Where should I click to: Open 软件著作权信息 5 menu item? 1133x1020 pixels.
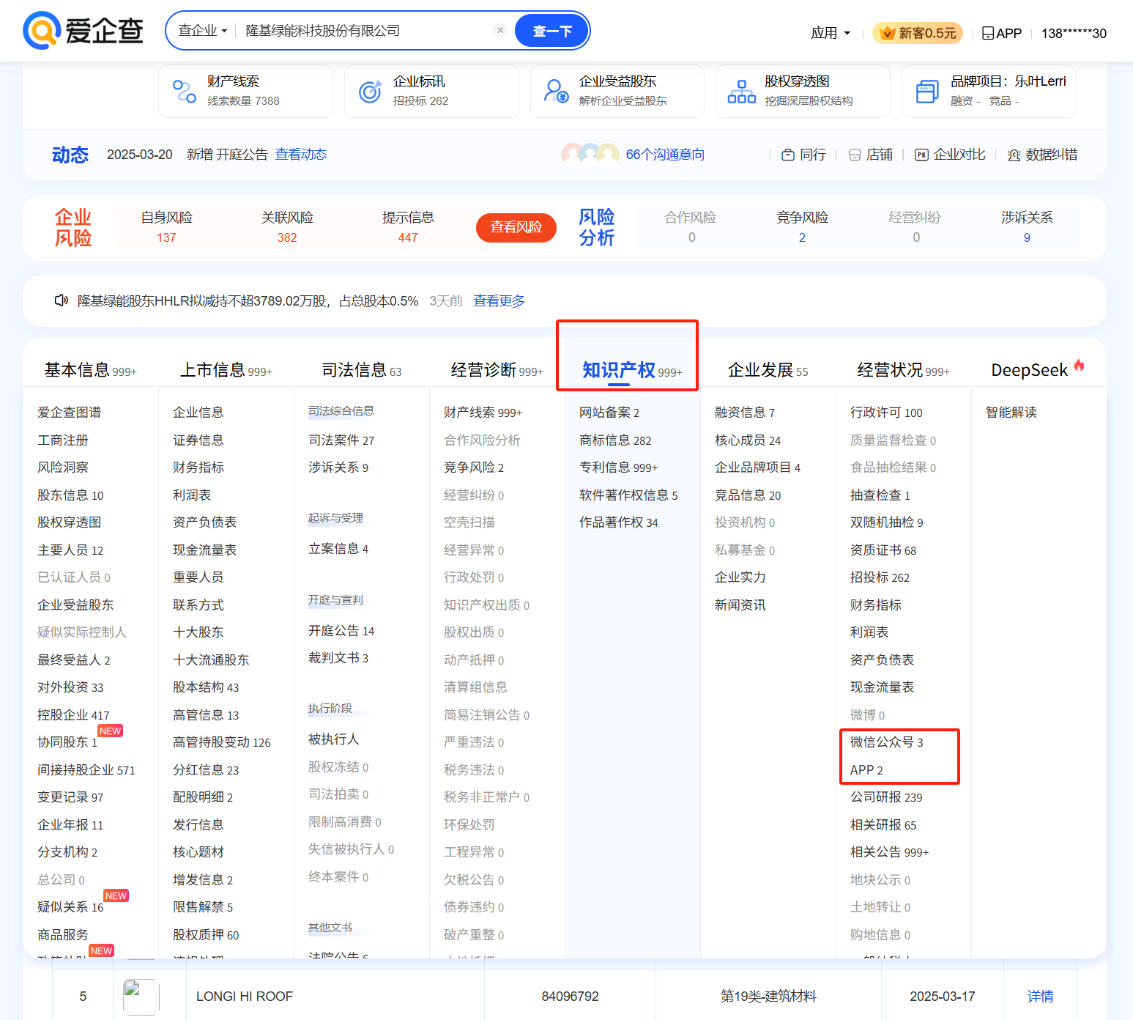click(x=628, y=495)
